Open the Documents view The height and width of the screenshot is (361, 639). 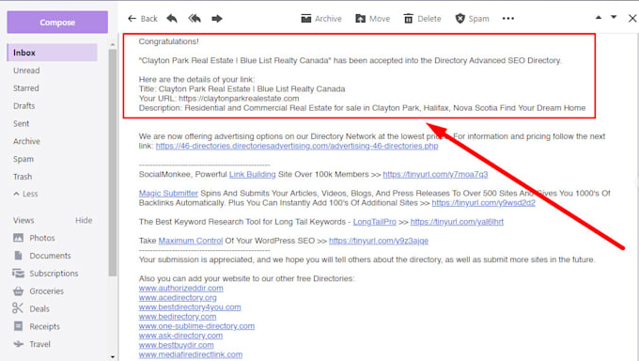coord(42,256)
